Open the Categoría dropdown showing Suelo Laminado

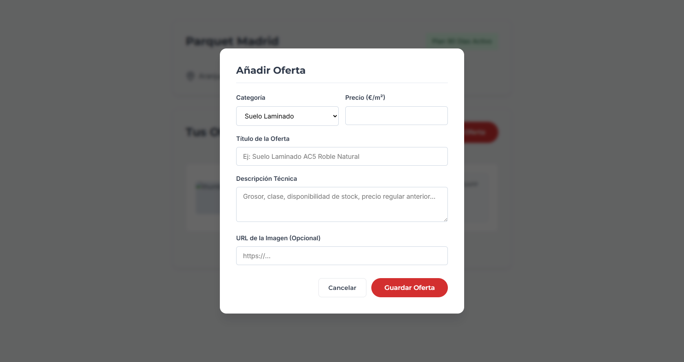point(287,116)
